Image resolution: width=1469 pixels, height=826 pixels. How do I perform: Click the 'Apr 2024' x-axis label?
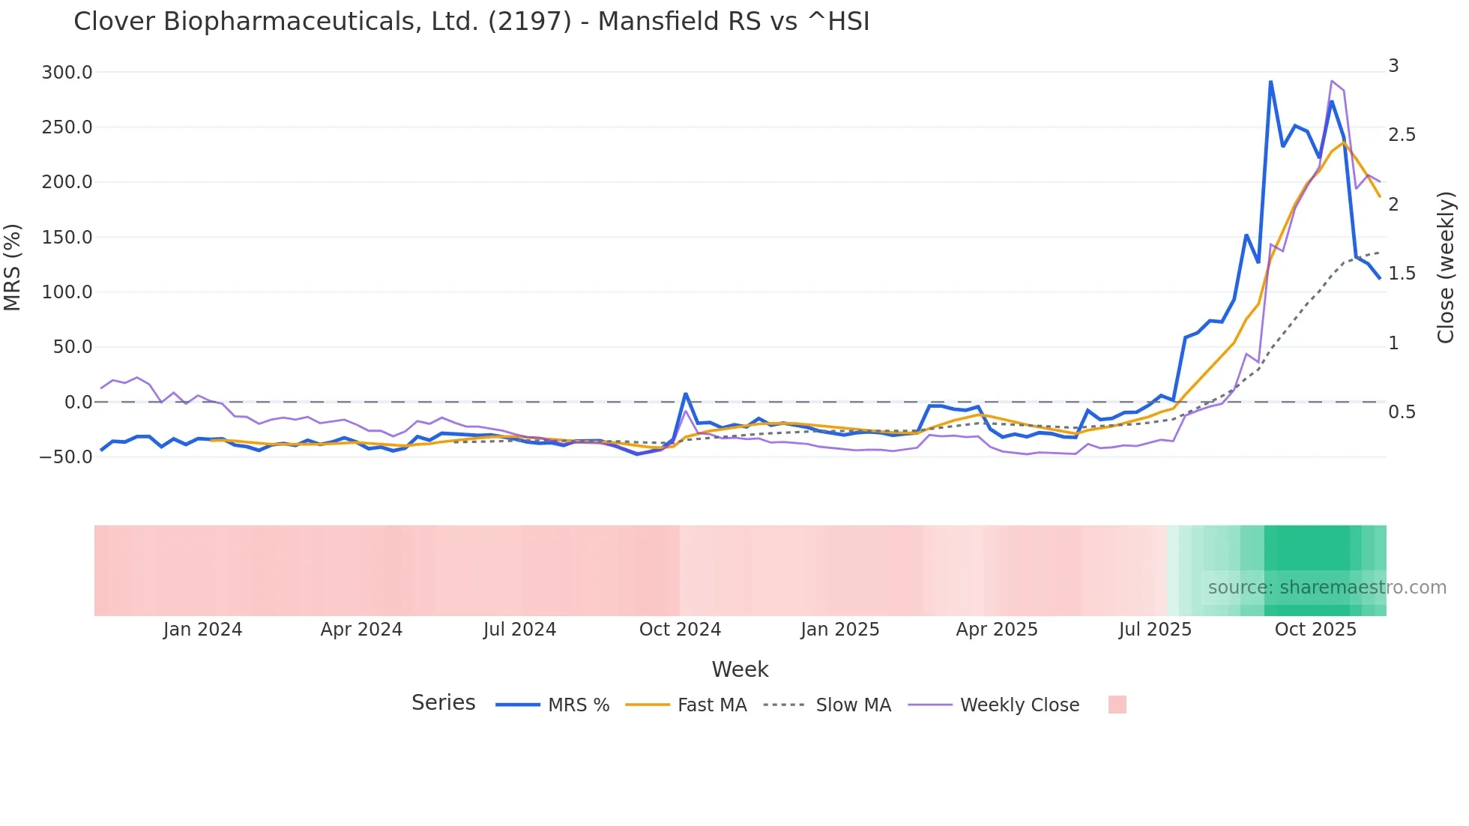point(361,630)
